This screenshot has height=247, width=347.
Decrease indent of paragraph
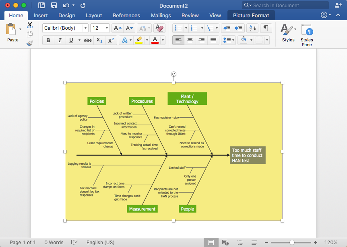227,28
